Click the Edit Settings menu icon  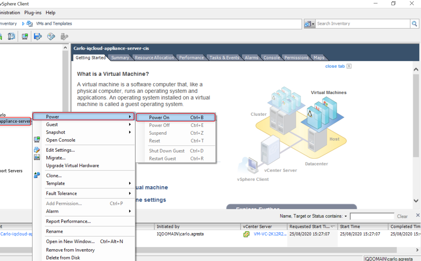(x=37, y=150)
